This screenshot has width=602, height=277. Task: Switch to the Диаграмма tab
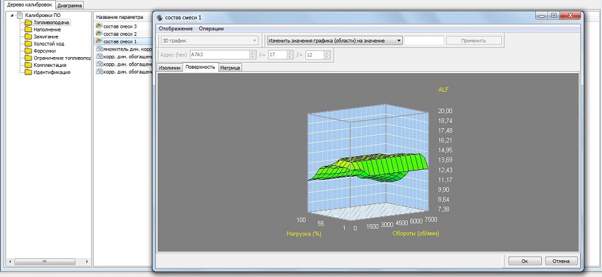[69, 5]
